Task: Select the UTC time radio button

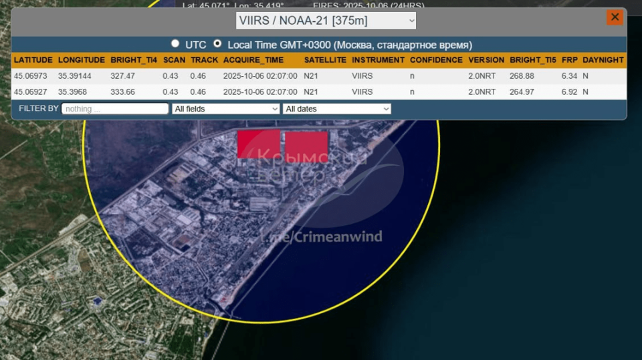Action: (x=175, y=43)
